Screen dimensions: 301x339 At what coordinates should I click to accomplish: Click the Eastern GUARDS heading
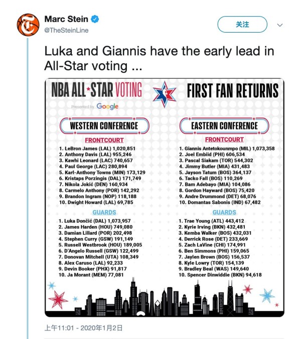coord(224,212)
